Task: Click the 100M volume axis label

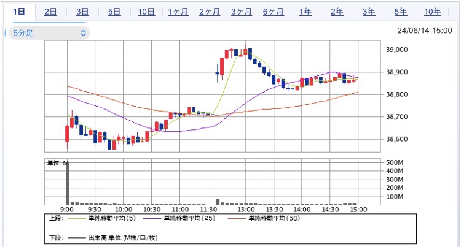Action: click(395, 197)
